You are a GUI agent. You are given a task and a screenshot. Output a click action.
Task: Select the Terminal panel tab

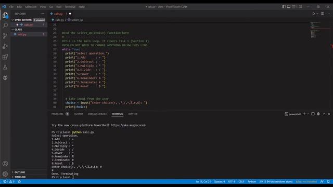[118, 114]
